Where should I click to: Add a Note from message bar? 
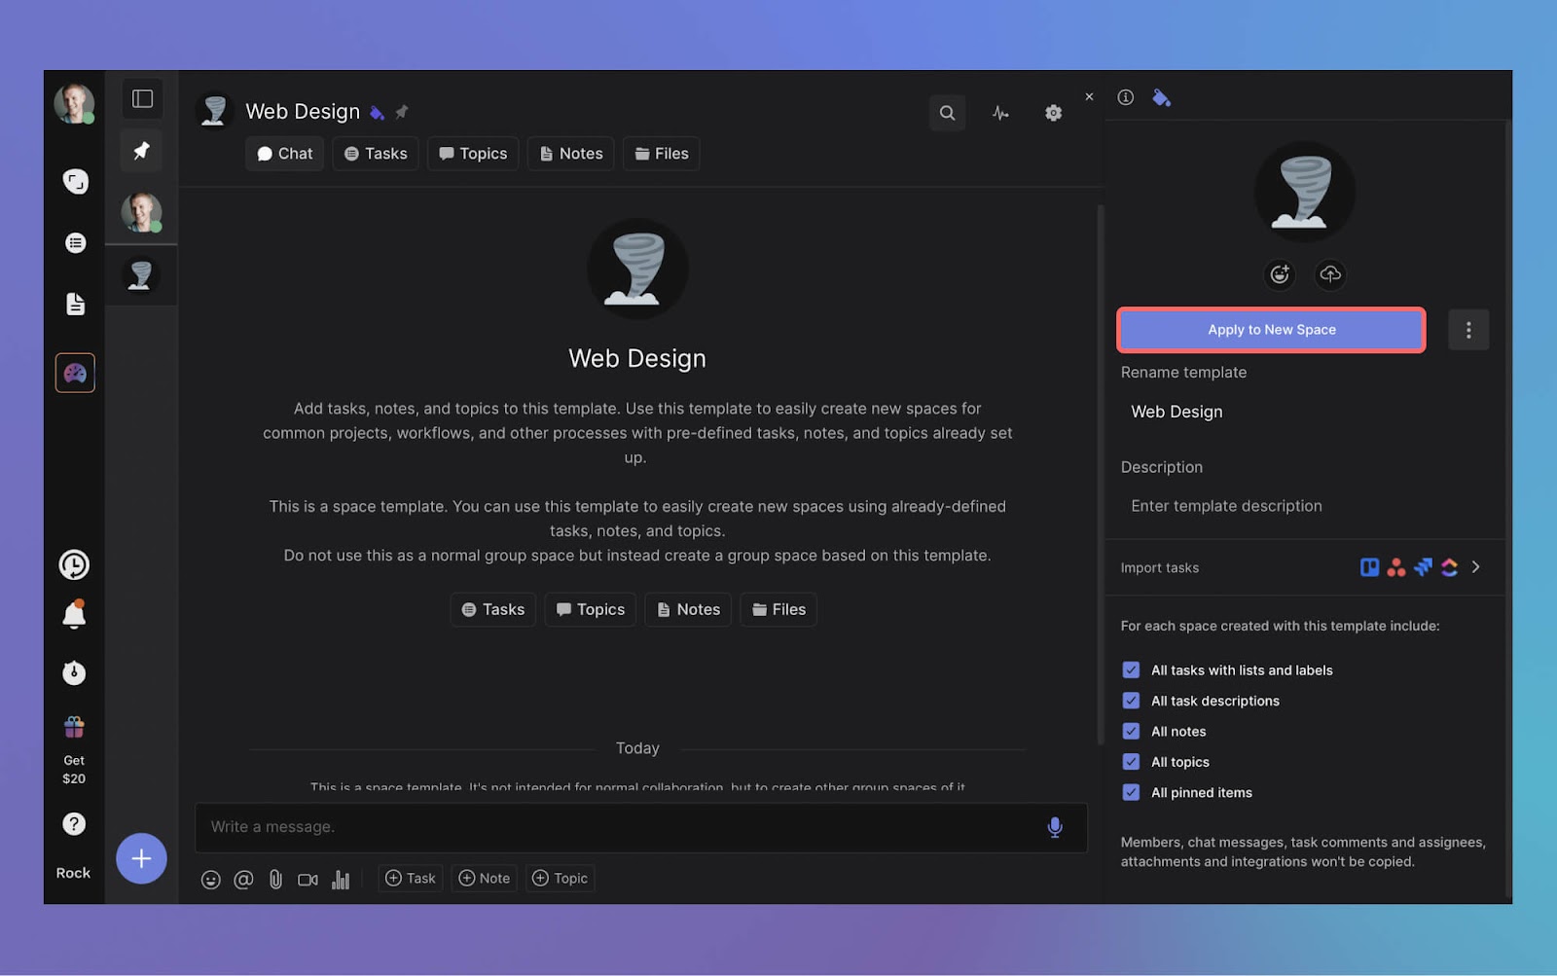(x=485, y=878)
